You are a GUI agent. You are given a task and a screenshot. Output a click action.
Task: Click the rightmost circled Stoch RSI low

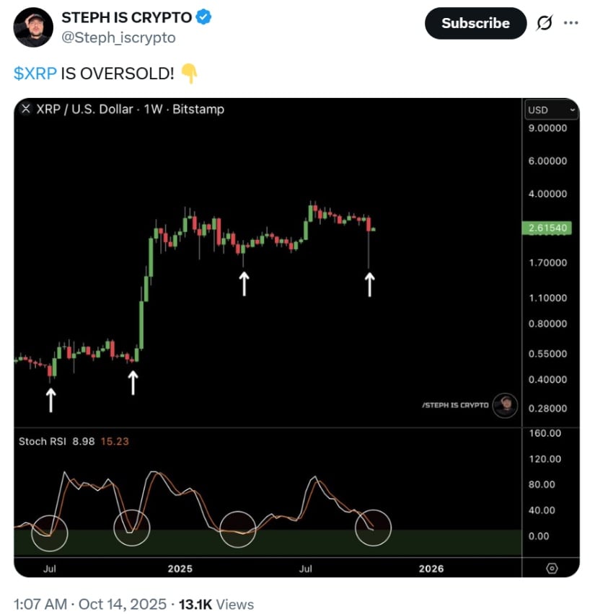tap(374, 528)
